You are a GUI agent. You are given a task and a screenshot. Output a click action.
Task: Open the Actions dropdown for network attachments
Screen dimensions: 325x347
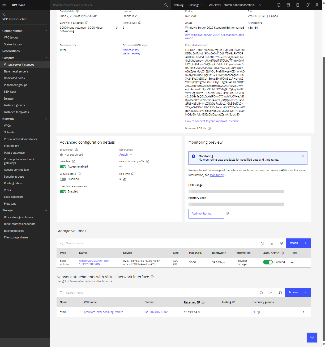click(298, 292)
